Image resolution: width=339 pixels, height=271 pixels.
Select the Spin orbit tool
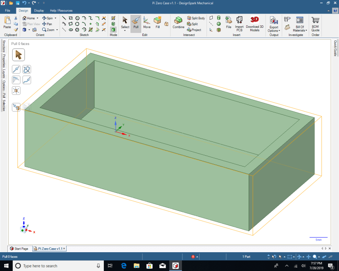pos(48,18)
